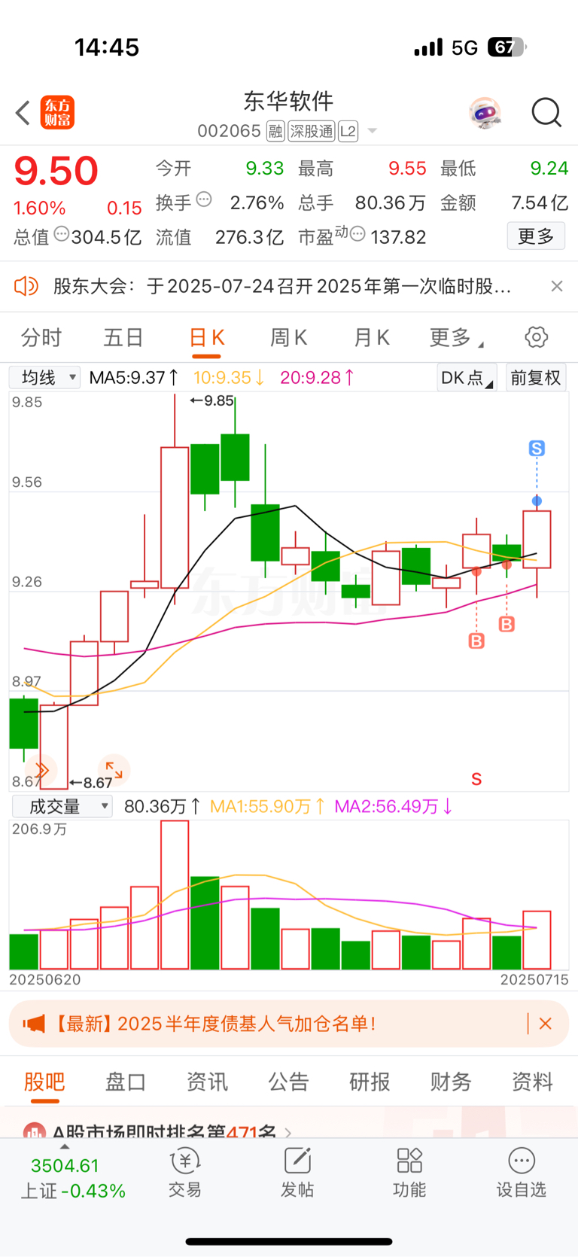
Task: Switch to 分时 chart tab
Action: [x=41, y=338]
